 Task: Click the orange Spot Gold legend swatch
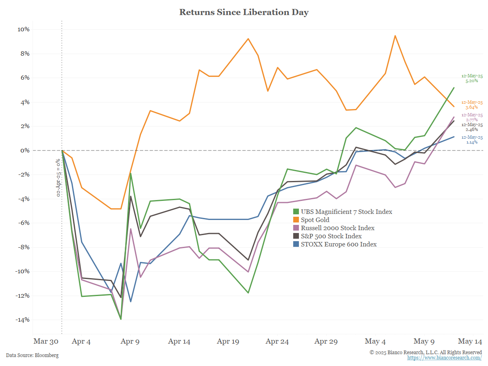pyautogui.click(x=296, y=220)
